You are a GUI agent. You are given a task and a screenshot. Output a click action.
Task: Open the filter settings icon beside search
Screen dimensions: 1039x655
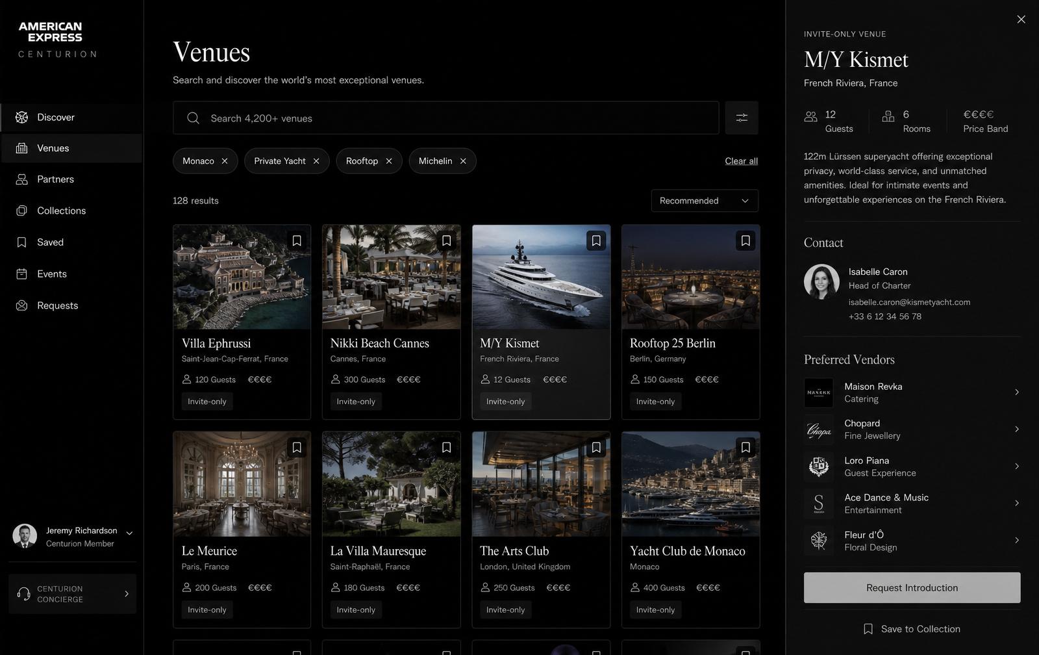[x=742, y=118]
